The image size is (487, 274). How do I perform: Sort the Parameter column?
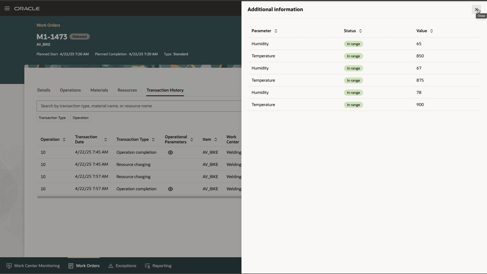click(x=276, y=31)
